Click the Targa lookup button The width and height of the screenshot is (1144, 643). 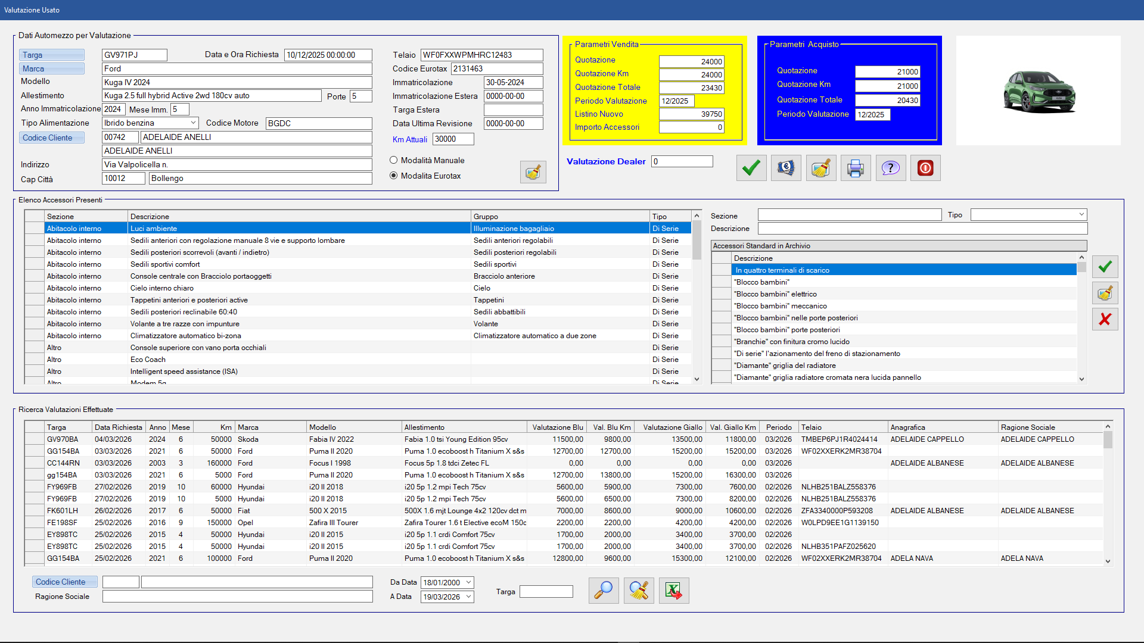click(x=51, y=55)
